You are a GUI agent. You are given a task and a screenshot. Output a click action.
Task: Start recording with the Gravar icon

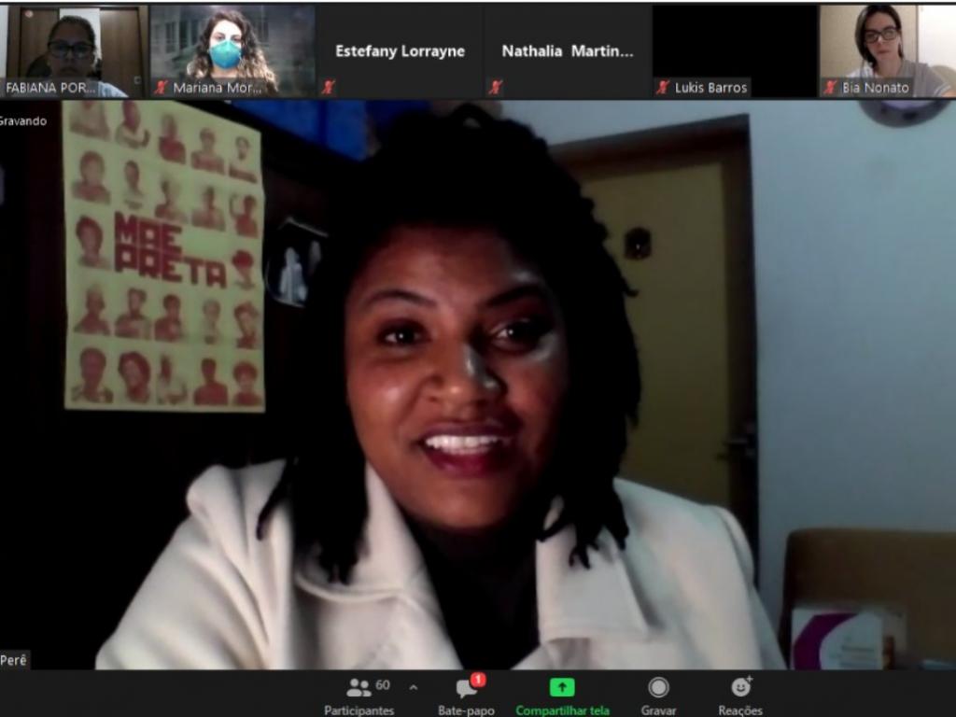click(658, 687)
